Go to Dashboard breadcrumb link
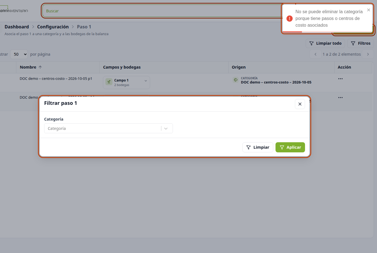The image size is (377, 253). click(x=17, y=27)
